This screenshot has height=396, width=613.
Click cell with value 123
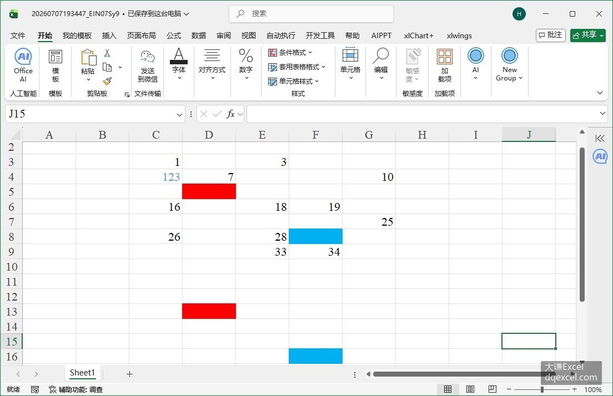click(156, 176)
